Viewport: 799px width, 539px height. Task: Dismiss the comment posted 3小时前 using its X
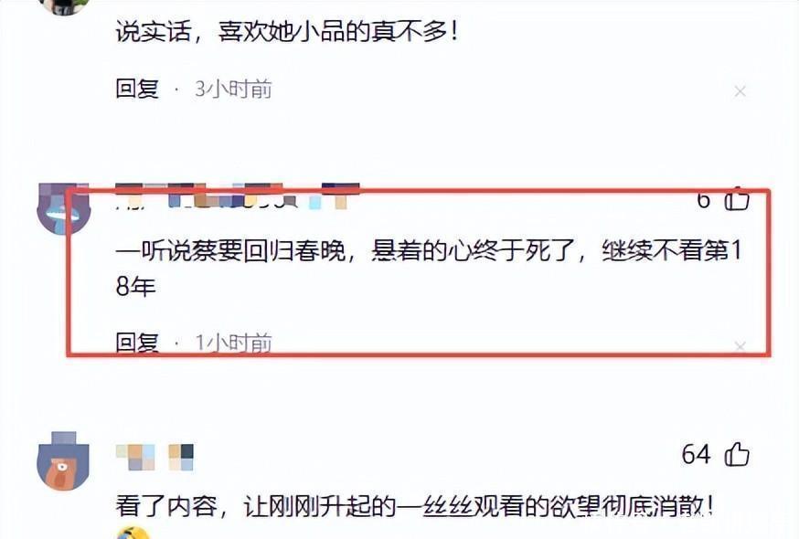click(x=740, y=91)
